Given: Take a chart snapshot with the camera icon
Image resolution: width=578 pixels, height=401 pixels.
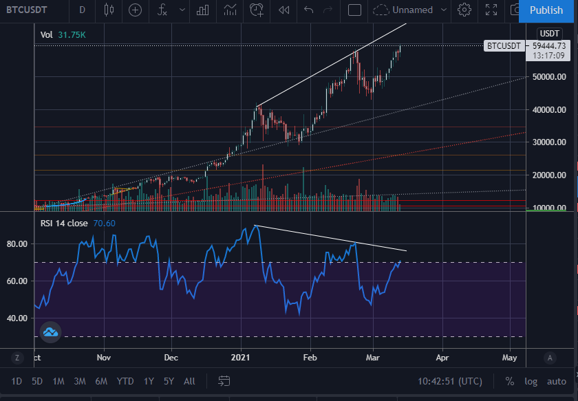Looking at the screenshot, I should (514, 10).
